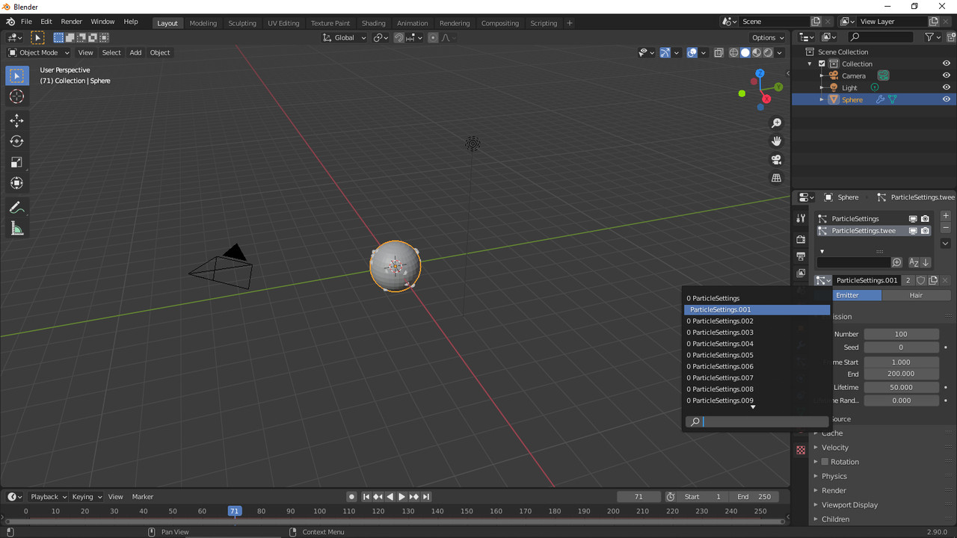Image resolution: width=957 pixels, height=538 pixels.
Task: Choose the Select Box tool
Action: tap(16, 75)
